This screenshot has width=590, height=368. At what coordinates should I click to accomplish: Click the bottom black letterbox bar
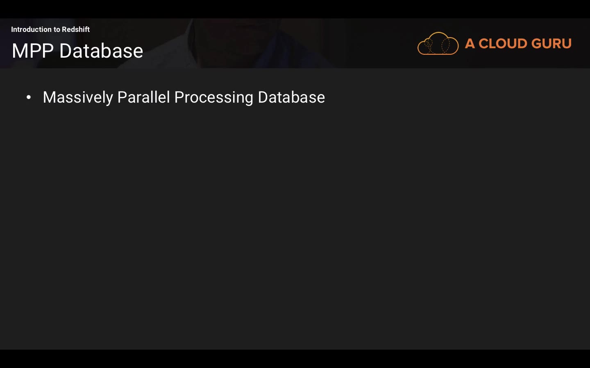[295, 359]
